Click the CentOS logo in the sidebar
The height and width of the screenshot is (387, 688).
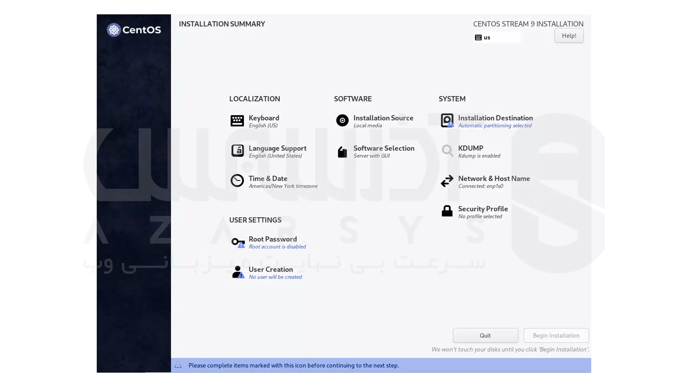coord(134,30)
